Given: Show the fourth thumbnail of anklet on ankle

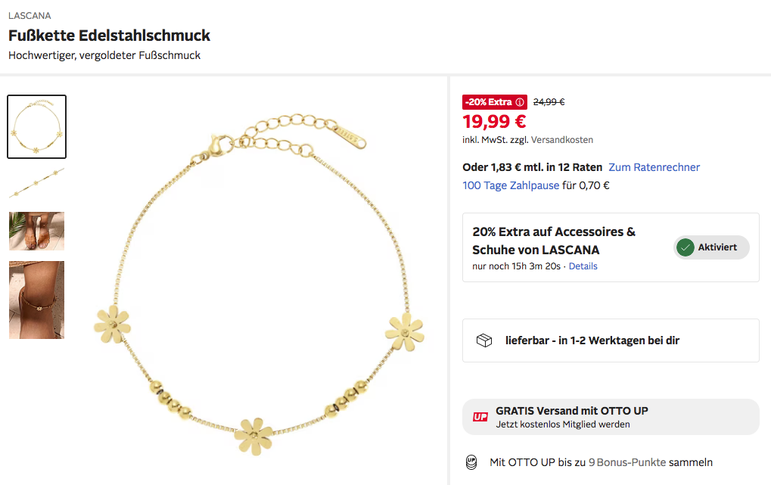Looking at the screenshot, I should 36,300.
